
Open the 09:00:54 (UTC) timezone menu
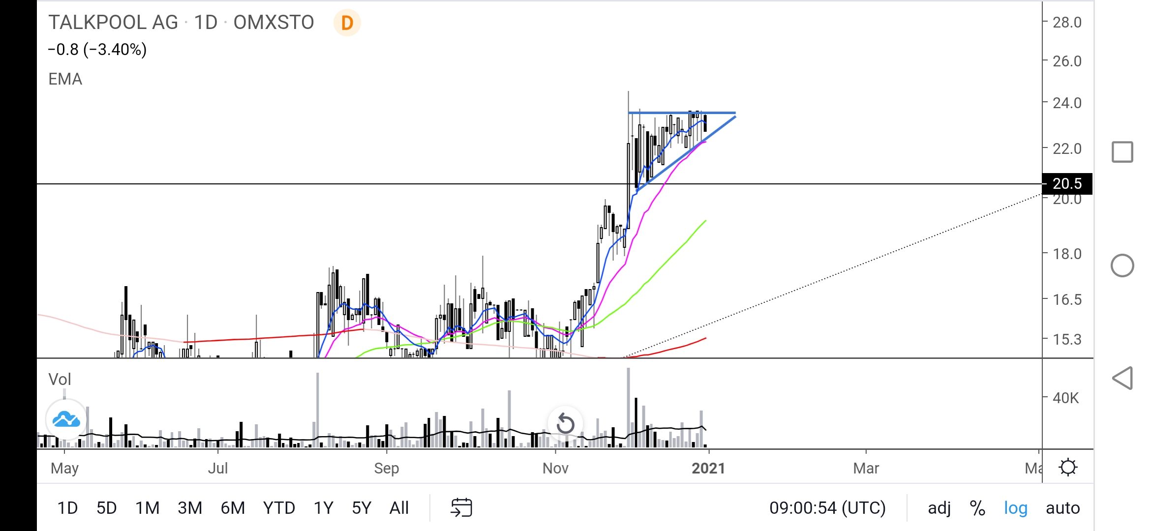click(x=827, y=508)
